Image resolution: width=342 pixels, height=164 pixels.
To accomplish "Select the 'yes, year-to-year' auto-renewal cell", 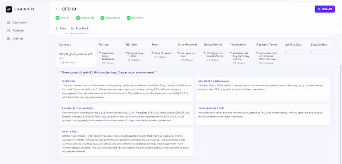I will (x=188, y=55).
